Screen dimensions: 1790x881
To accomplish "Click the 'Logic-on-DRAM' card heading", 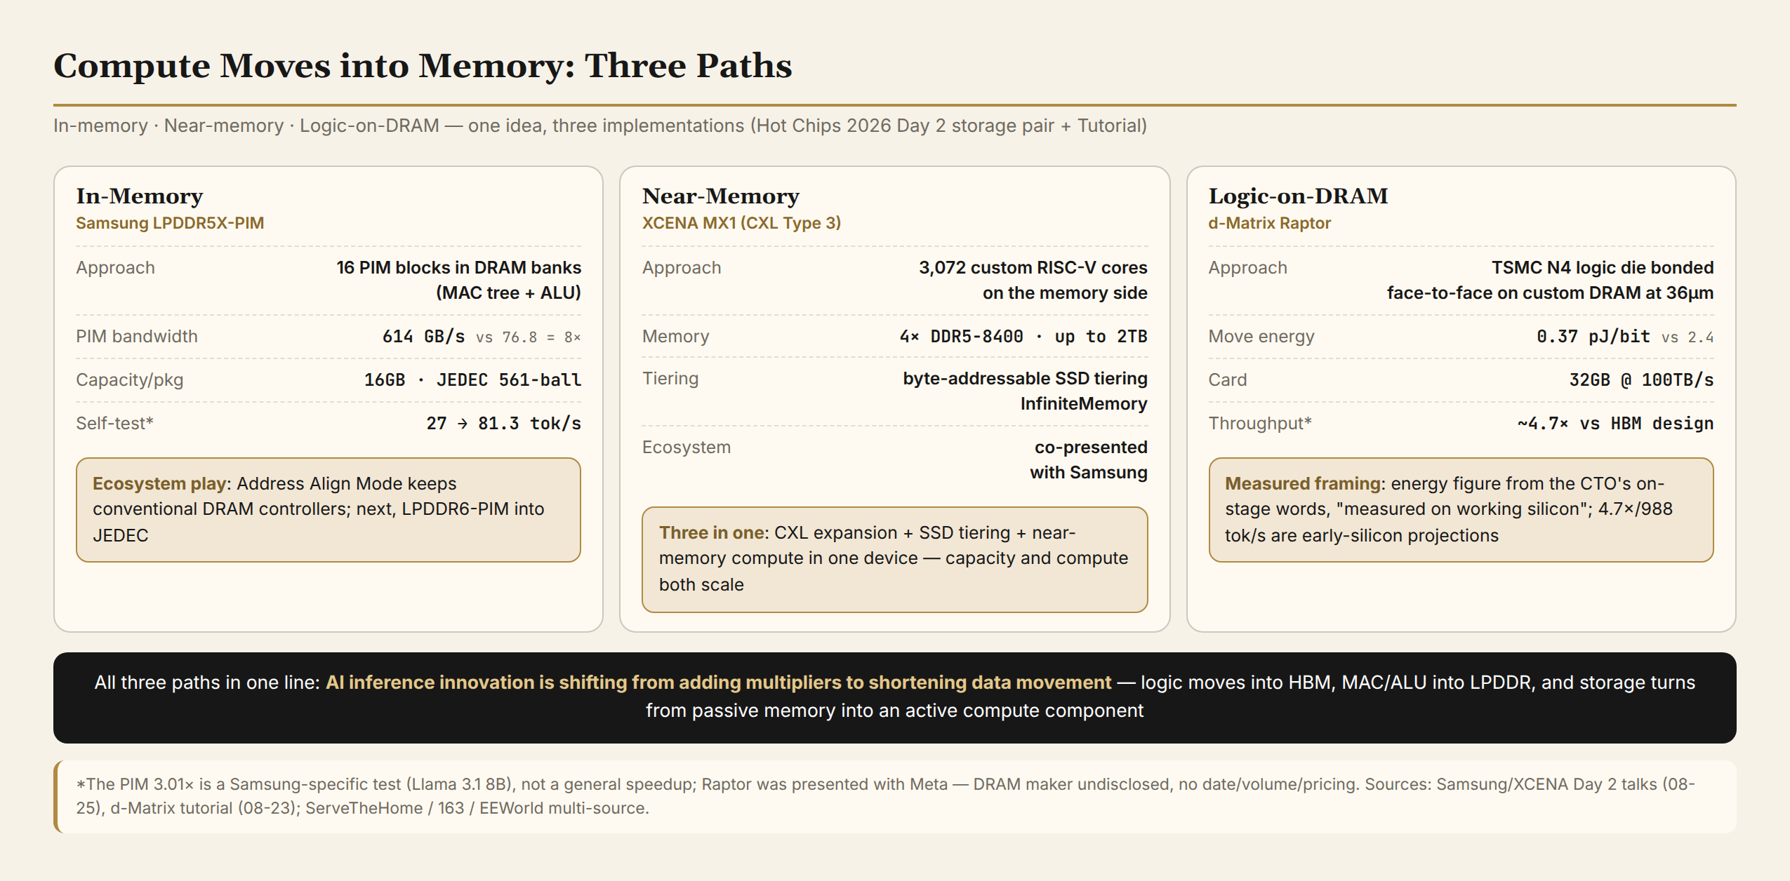I will (1298, 196).
